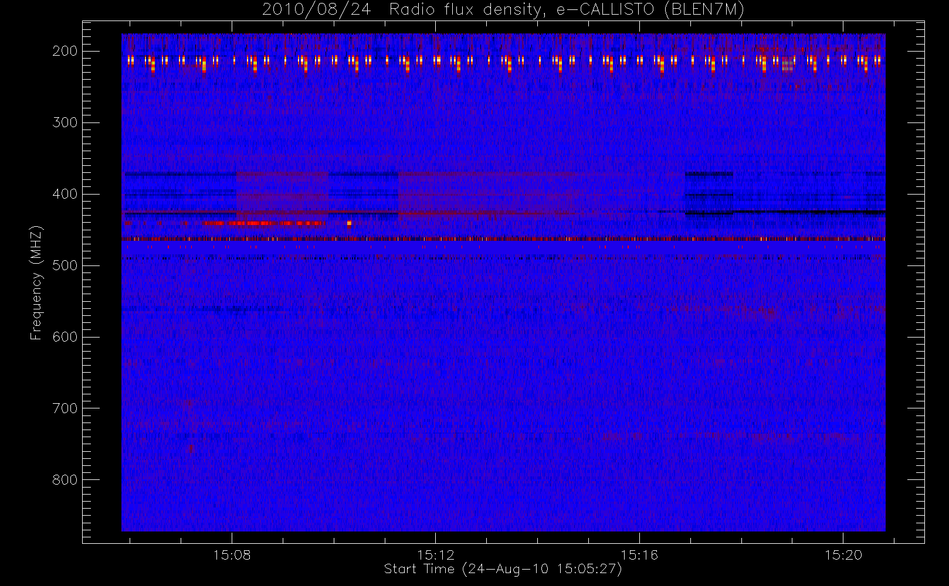Click the 15:16 time tick label
The height and width of the screenshot is (586, 949).
[x=639, y=554]
